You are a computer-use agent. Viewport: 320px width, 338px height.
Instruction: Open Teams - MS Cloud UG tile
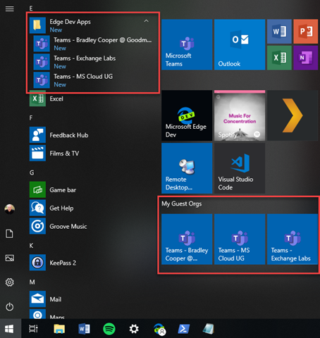[x=240, y=239]
